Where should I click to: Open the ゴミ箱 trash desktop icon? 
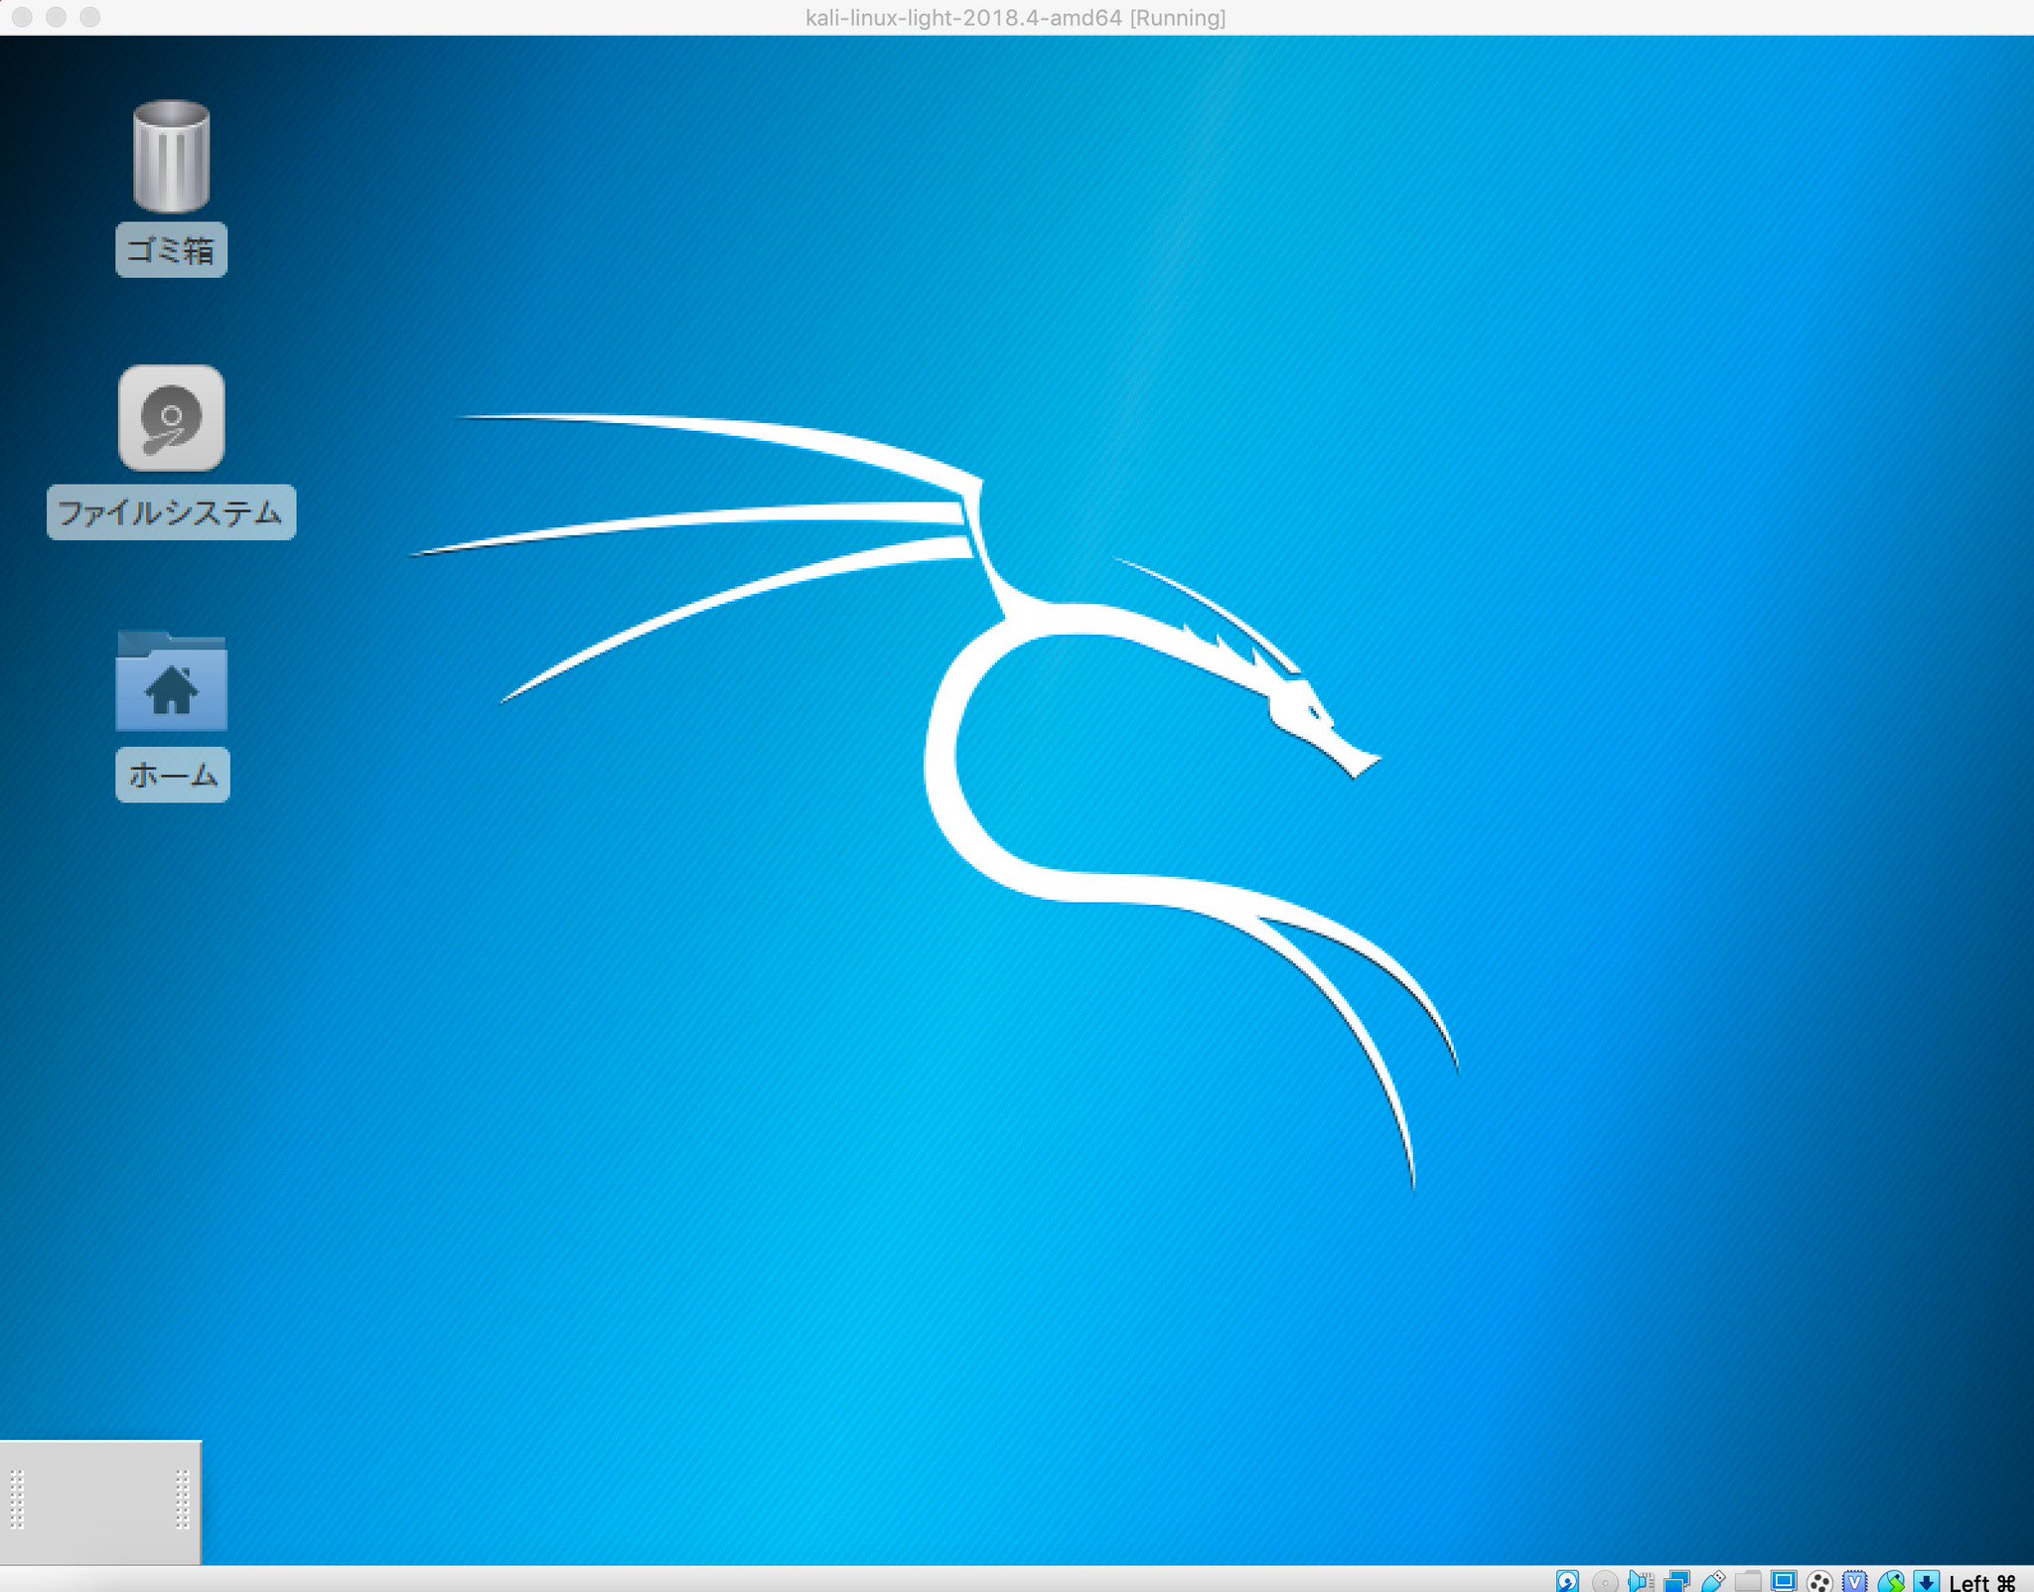(x=171, y=156)
